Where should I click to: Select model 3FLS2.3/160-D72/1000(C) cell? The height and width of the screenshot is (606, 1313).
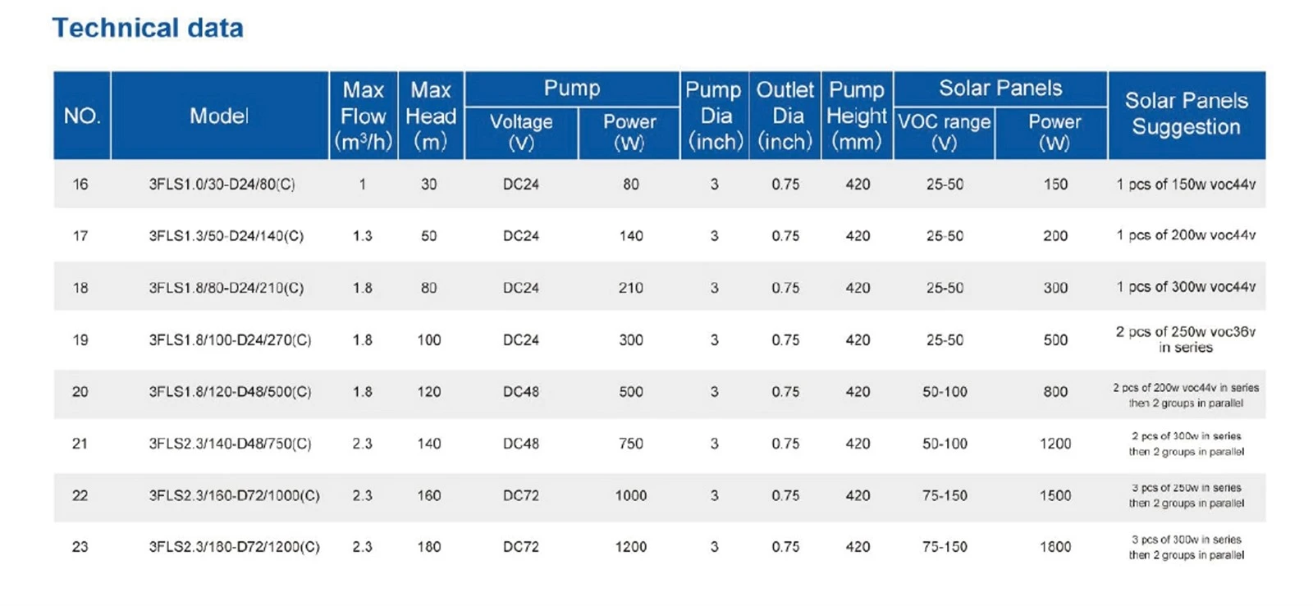coord(234,495)
